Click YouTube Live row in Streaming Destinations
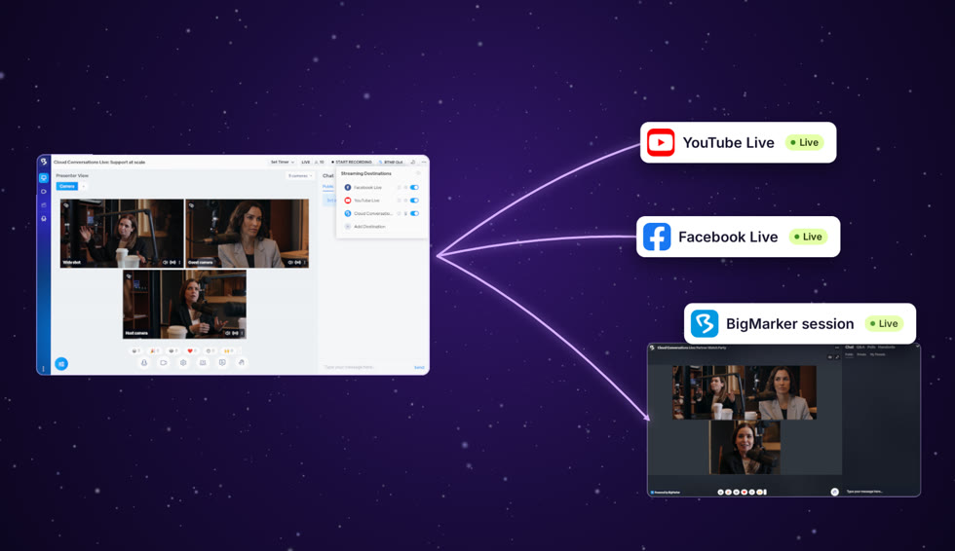The width and height of the screenshot is (955, 551). (x=381, y=201)
